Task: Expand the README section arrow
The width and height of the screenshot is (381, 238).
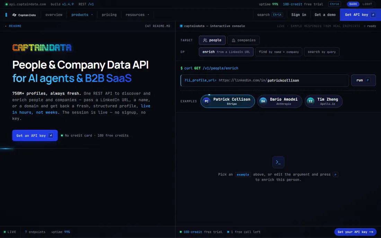Action: 6,26
